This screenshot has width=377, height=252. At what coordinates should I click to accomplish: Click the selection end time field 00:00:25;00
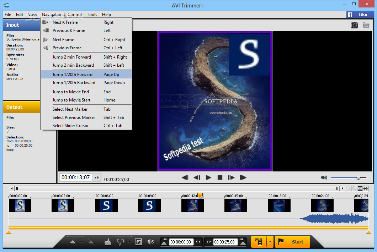224,242
